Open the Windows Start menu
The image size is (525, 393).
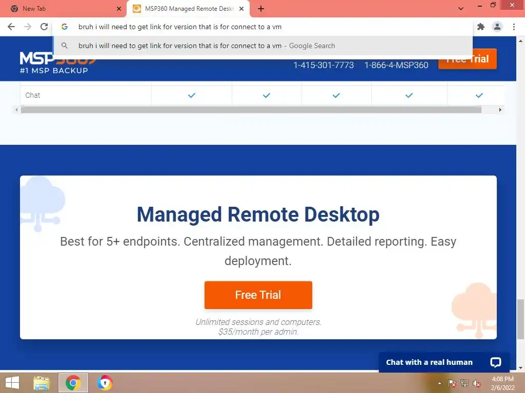[12, 383]
